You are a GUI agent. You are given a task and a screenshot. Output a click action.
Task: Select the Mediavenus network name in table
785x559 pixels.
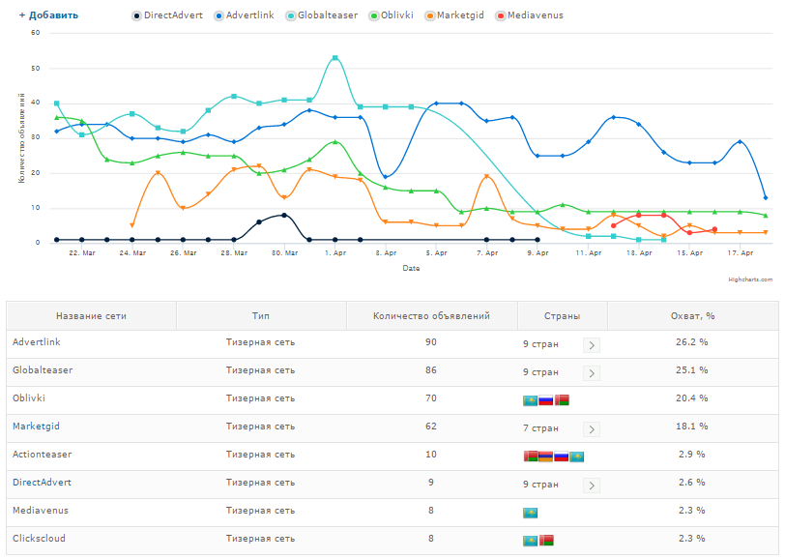click(x=41, y=511)
